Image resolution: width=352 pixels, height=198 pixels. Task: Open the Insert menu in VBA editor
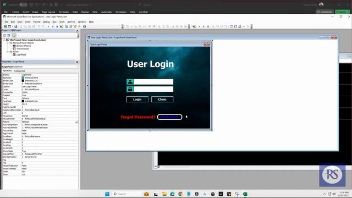tap(28, 22)
